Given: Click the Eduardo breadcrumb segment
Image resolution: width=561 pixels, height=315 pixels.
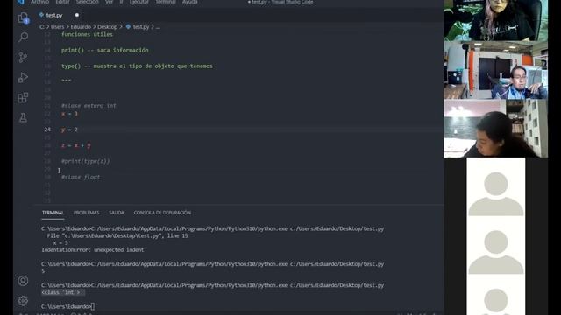Looking at the screenshot, I should coord(81,27).
